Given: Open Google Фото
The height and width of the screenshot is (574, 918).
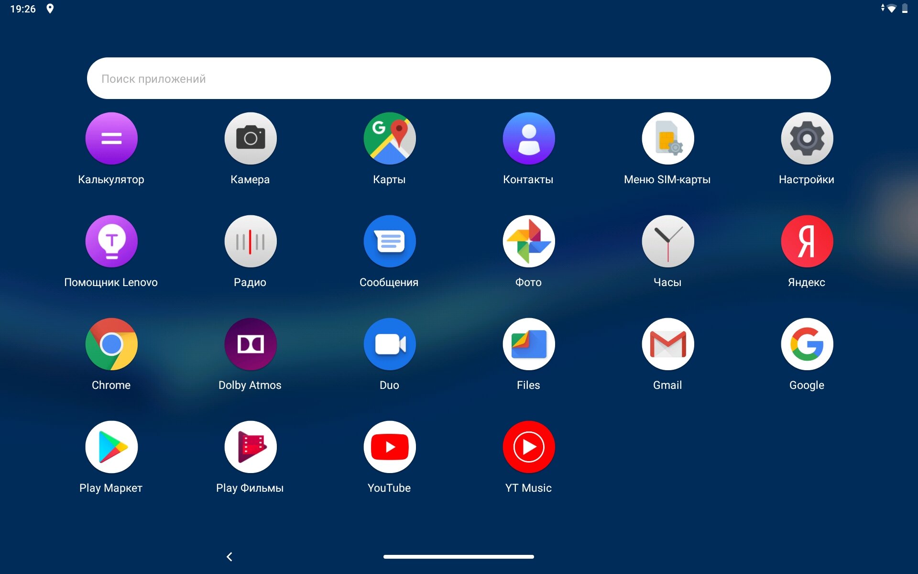Looking at the screenshot, I should click(x=529, y=242).
